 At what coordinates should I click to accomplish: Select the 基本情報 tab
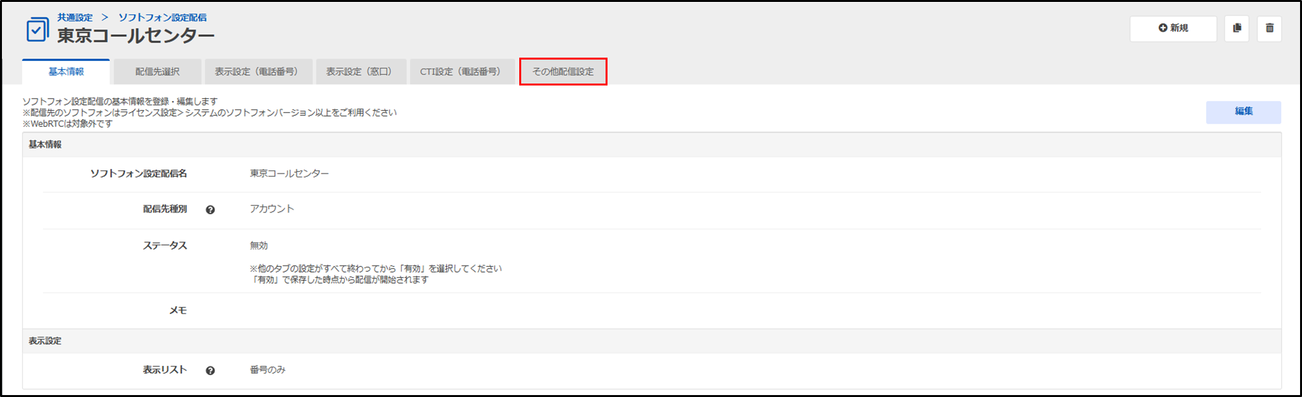point(66,72)
